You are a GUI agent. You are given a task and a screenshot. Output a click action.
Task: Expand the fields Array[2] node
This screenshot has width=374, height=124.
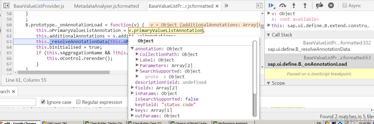(132, 88)
